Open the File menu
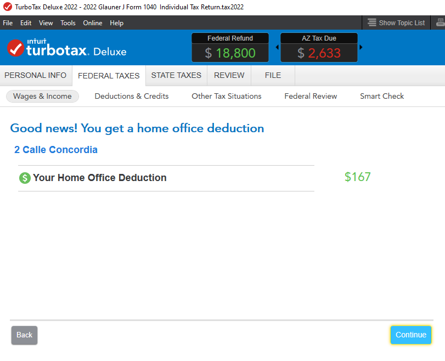445x361 pixels. tap(8, 23)
